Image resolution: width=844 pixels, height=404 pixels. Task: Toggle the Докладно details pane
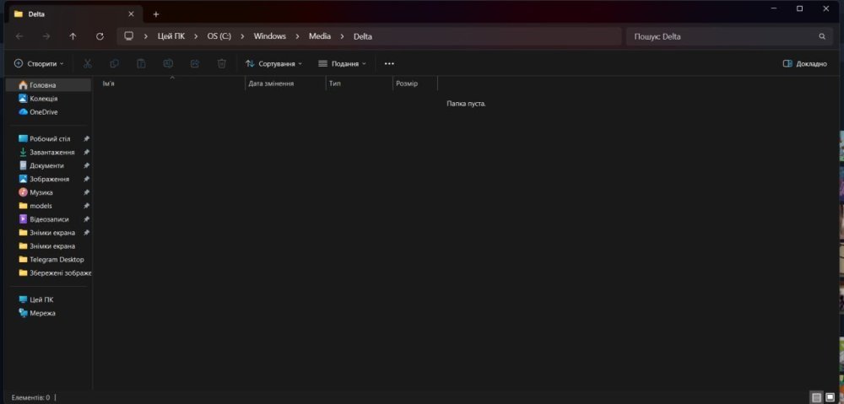(804, 63)
